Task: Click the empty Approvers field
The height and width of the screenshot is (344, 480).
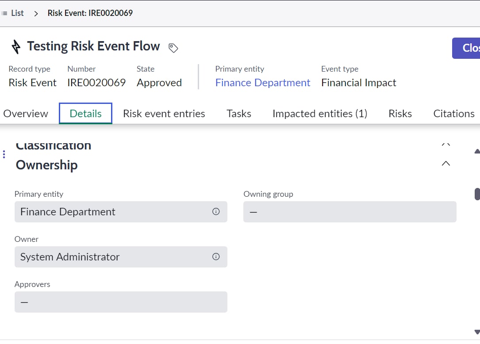Action: pos(121,302)
